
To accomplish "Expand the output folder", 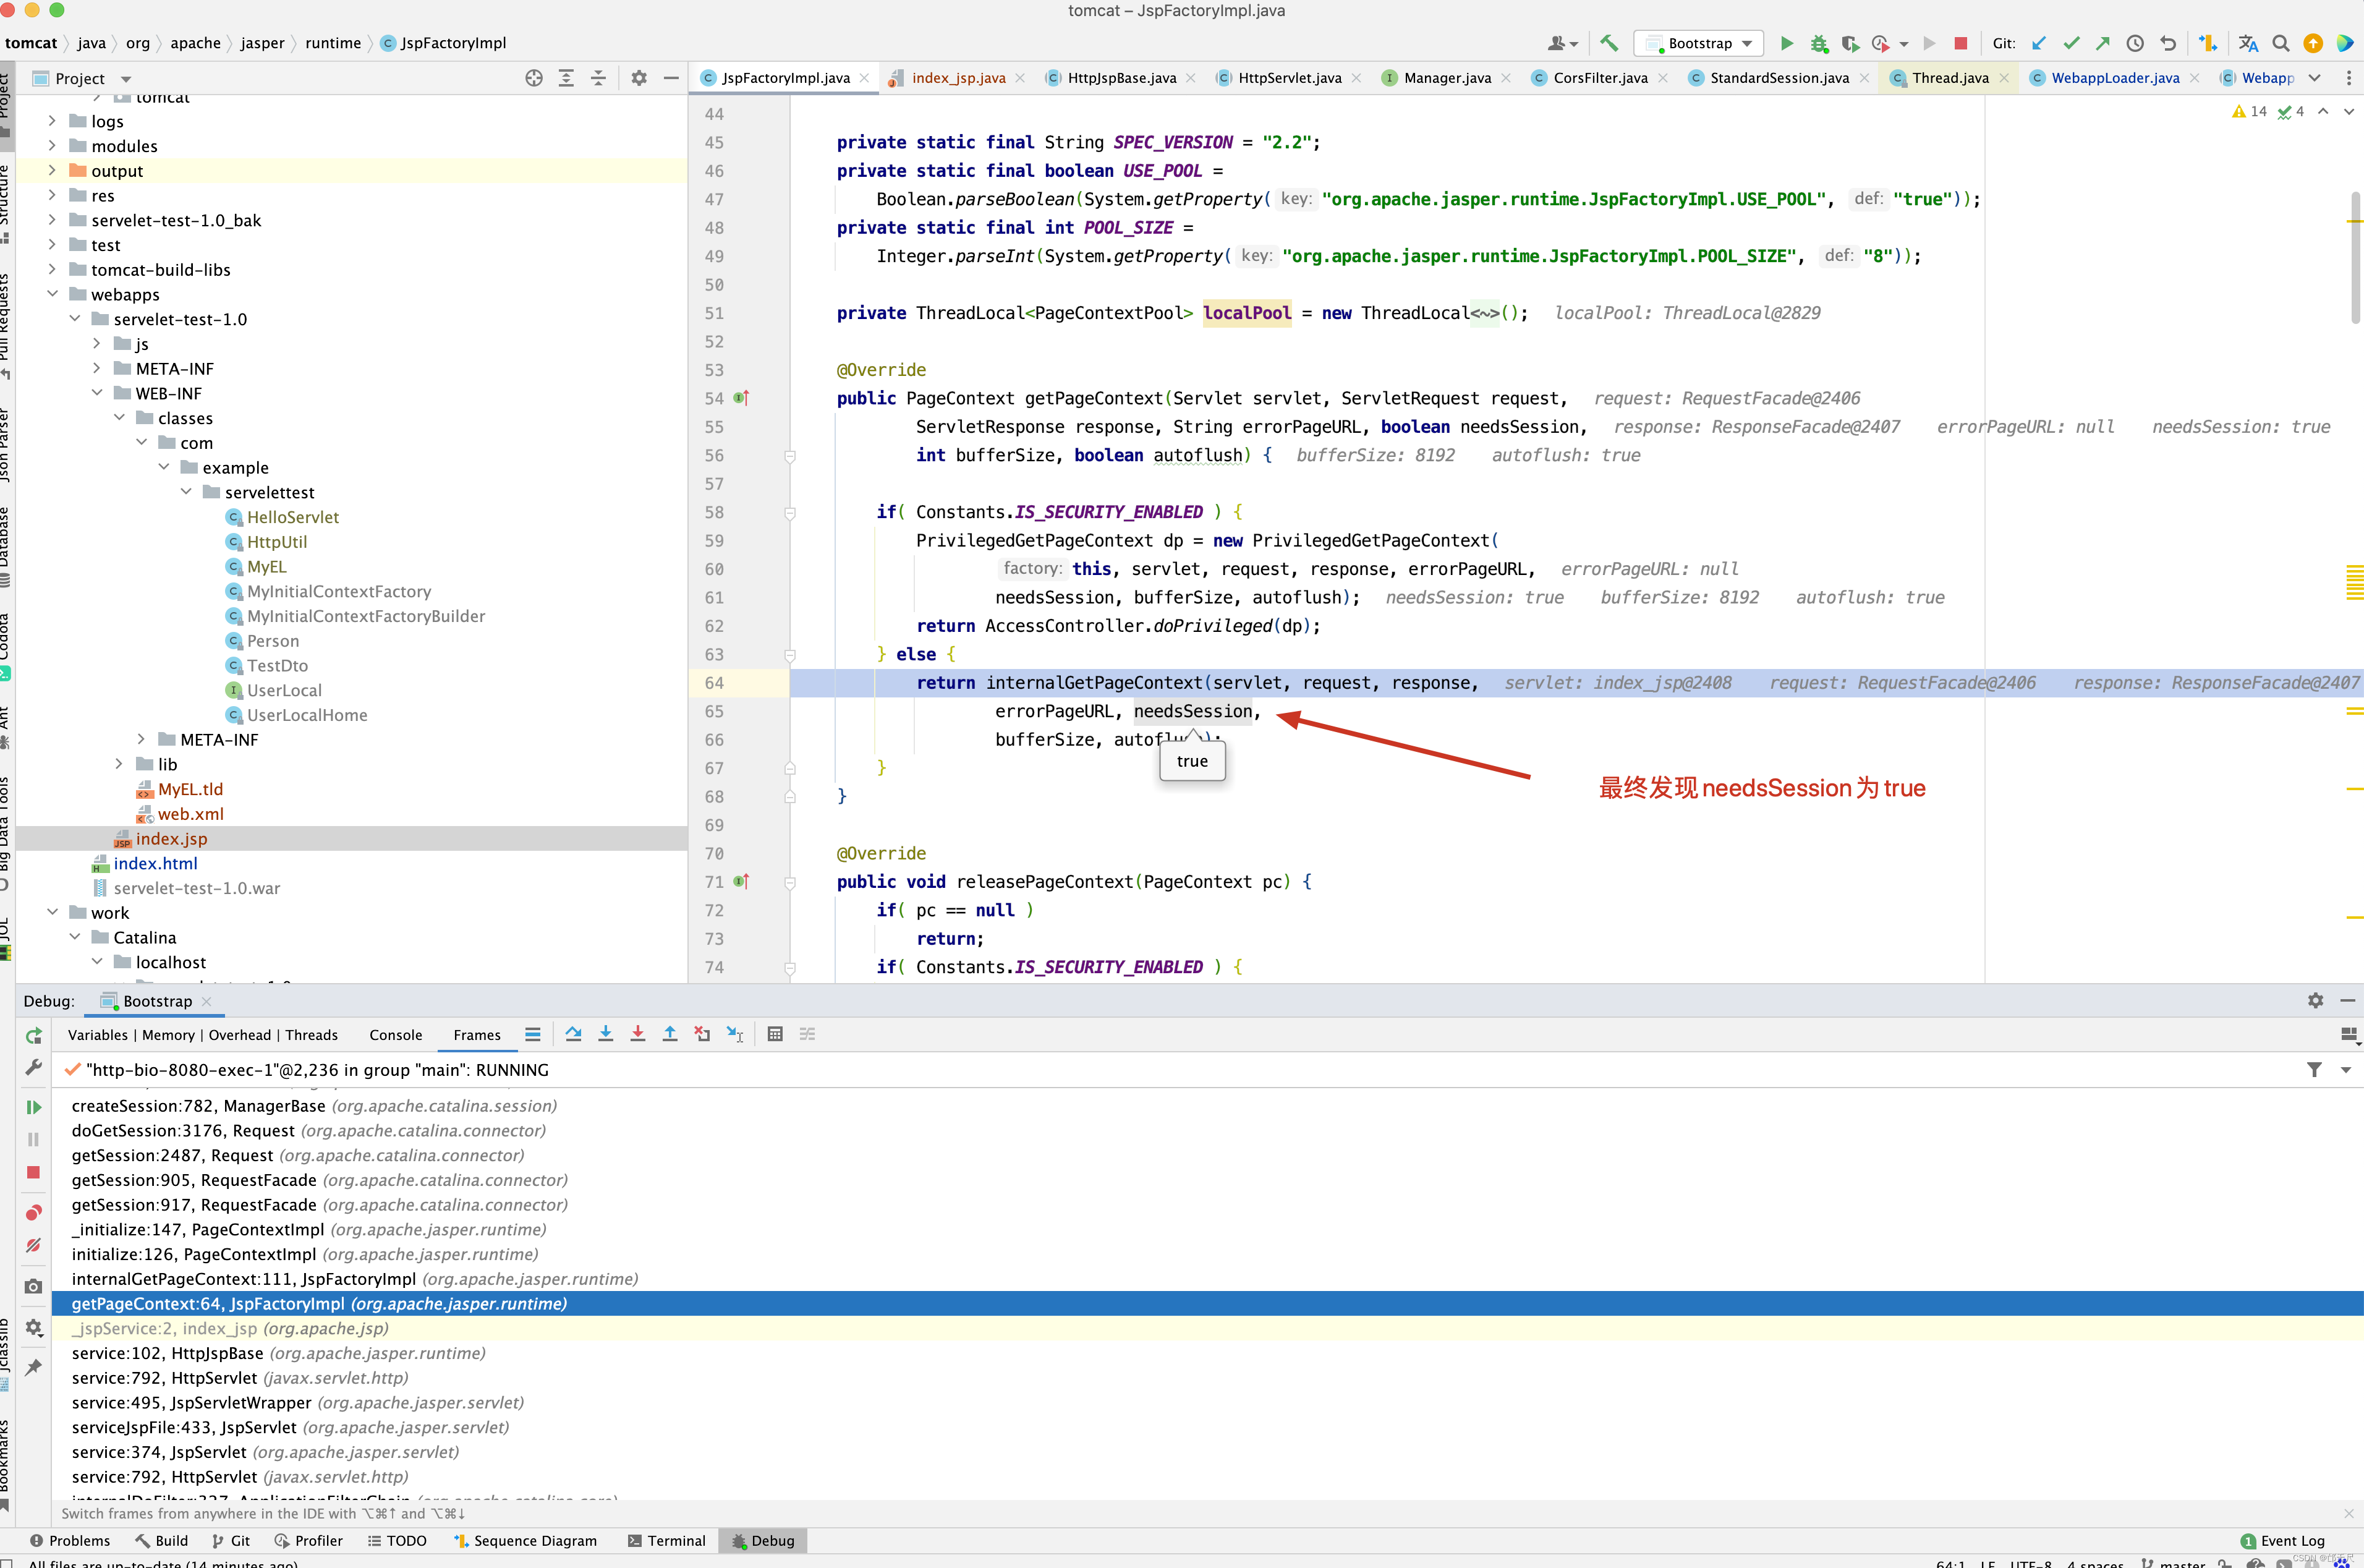I will click(52, 170).
